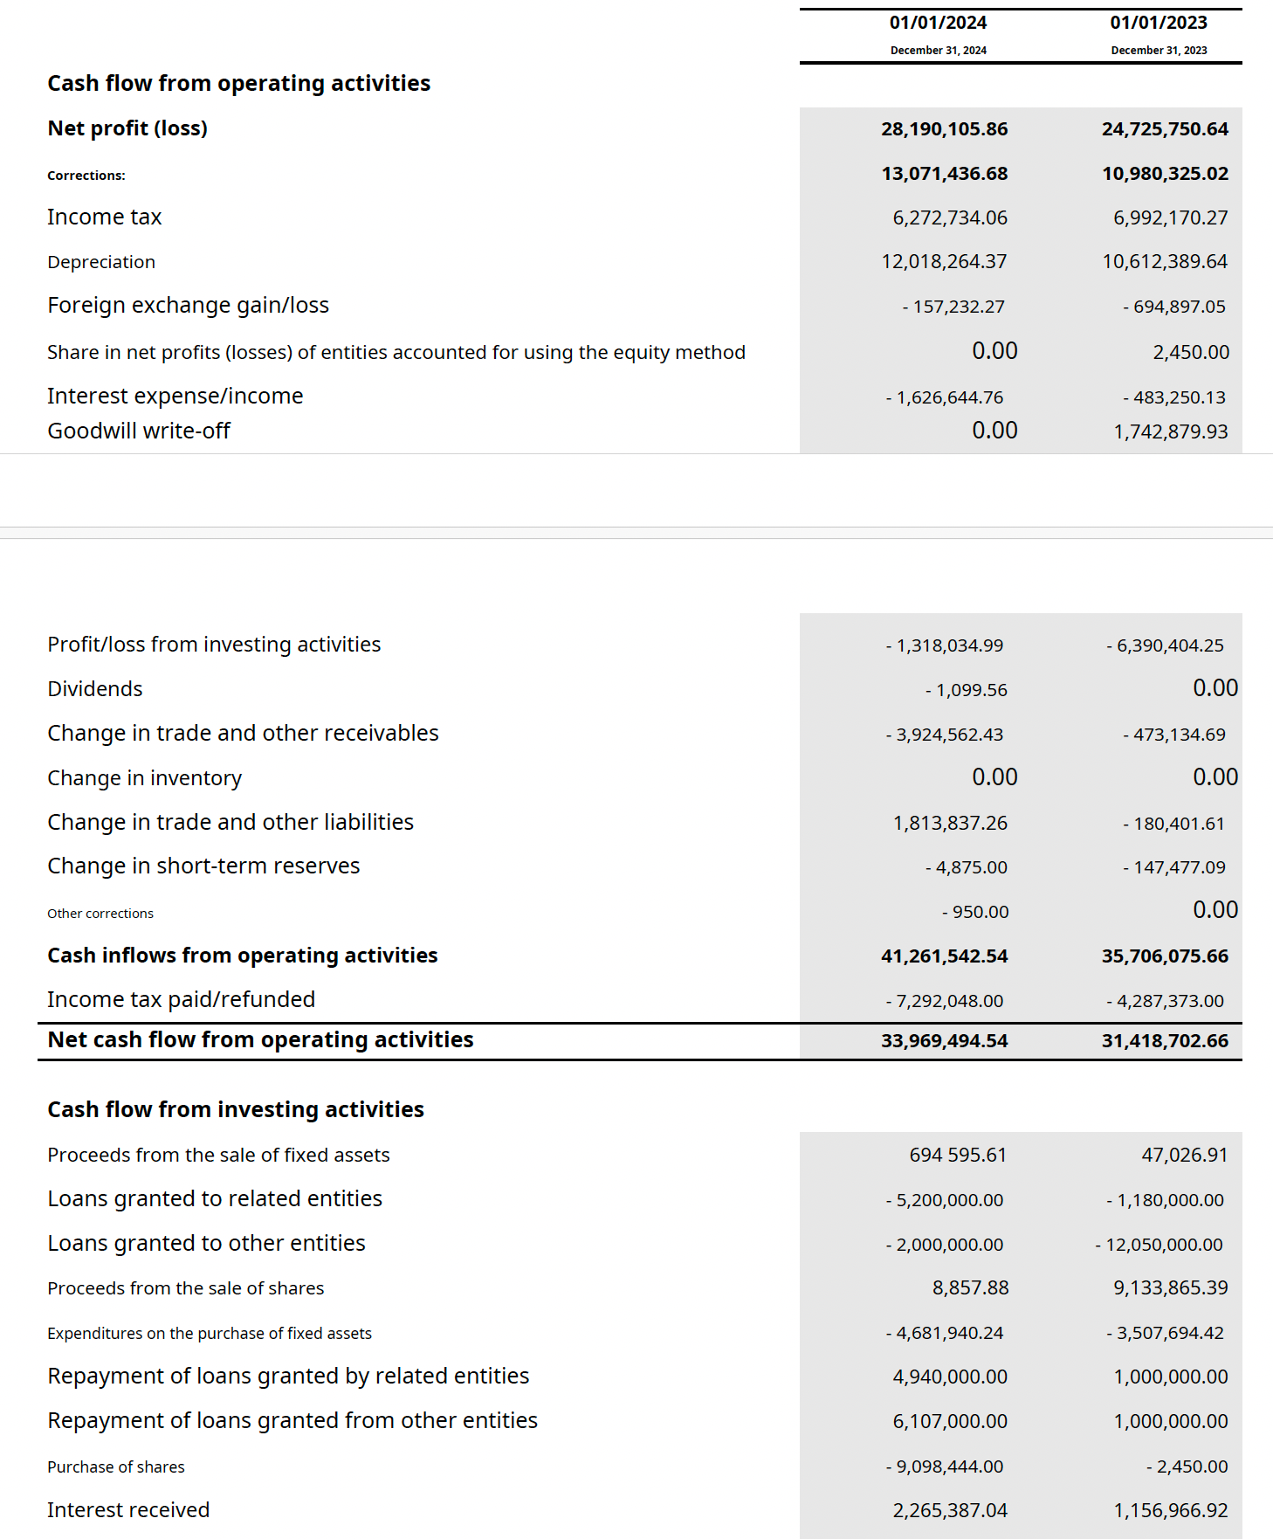Select the 01/01/2024 column header

pos(938,23)
